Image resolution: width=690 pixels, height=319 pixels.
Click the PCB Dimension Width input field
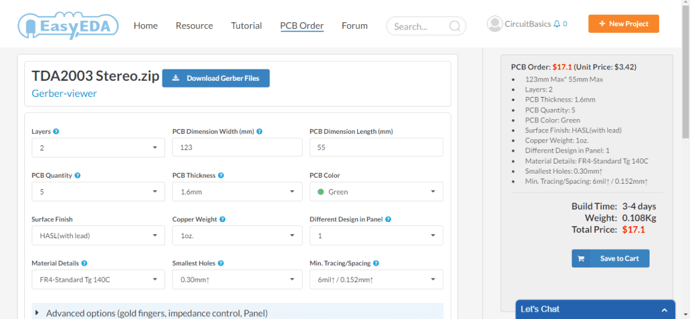[x=237, y=147]
